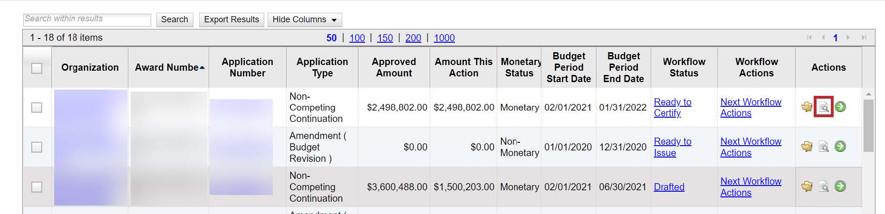The height and width of the screenshot is (214, 885).
Task: Select the checkbox for the Budget Revision row
Action: (x=37, y=147)
